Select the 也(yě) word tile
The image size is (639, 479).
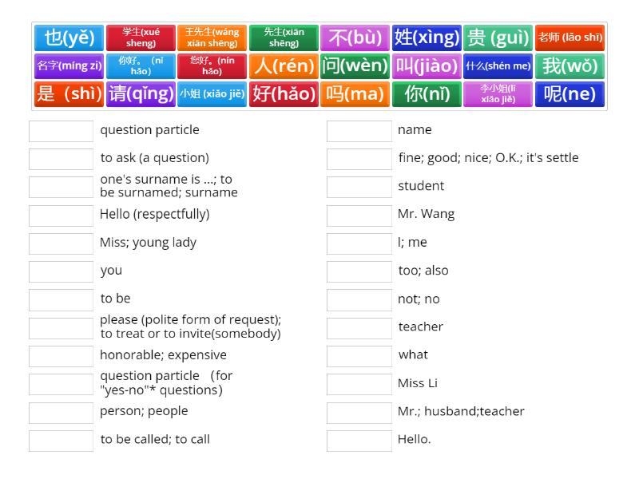coord(69,37)
